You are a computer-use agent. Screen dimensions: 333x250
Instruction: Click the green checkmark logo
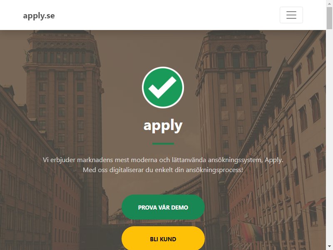point(163,87)
